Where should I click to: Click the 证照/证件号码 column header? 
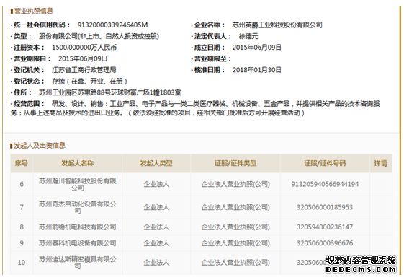click(x=325, y=163)
